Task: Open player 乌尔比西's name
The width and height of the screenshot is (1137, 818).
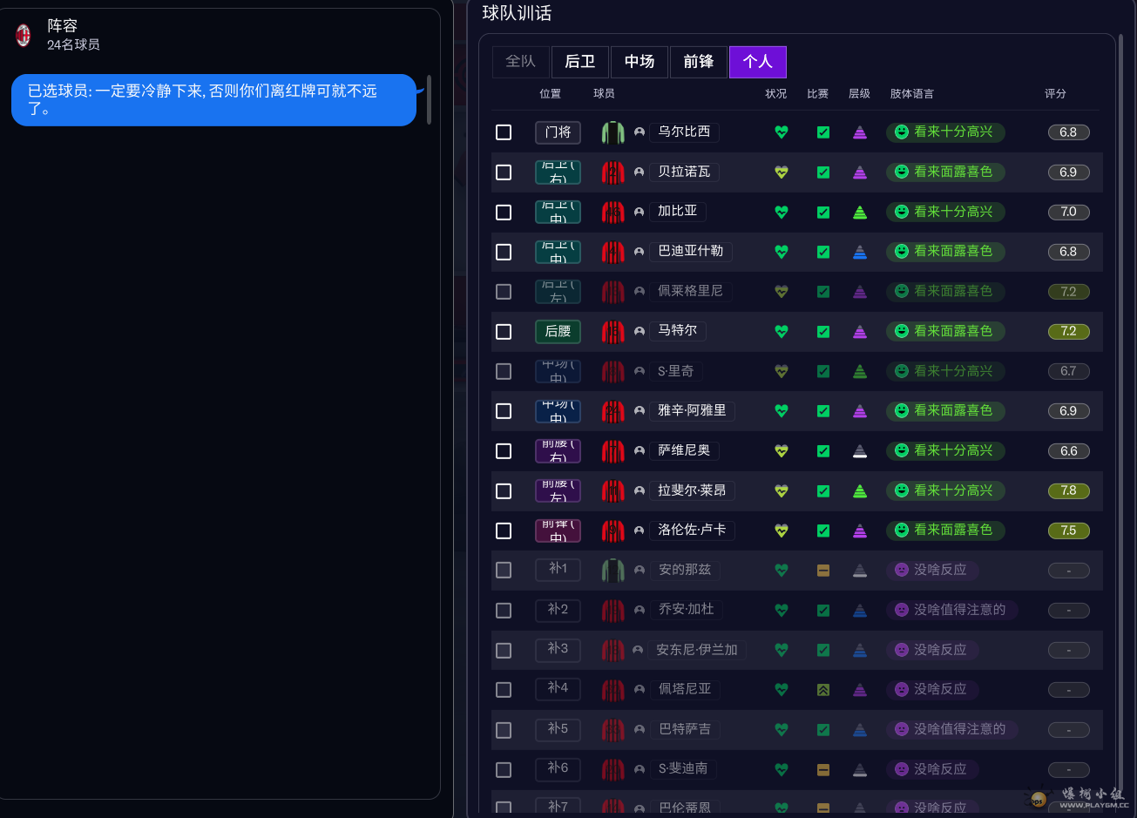Action: 684,132
